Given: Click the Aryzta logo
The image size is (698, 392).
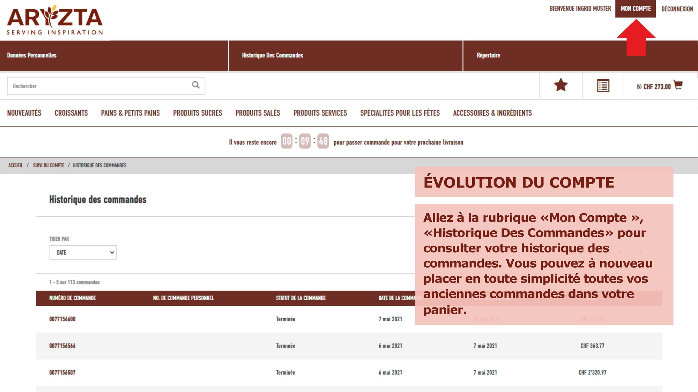Looking at the screenshot, I should point(55,20).
